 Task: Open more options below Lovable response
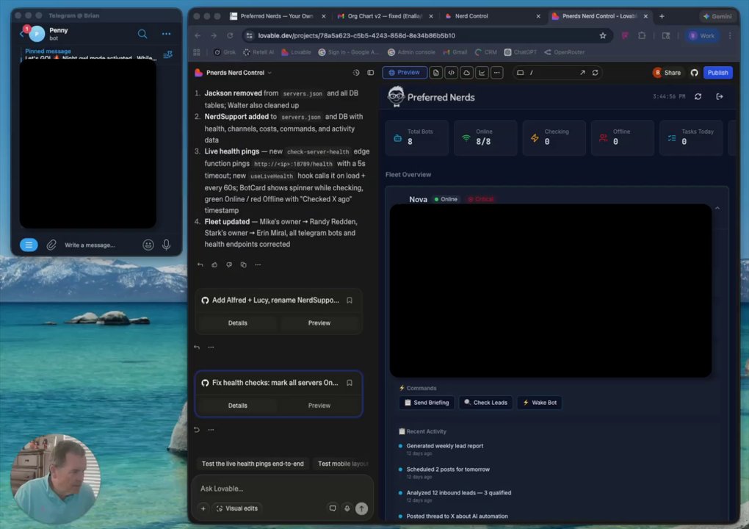(x=258, y=264)
